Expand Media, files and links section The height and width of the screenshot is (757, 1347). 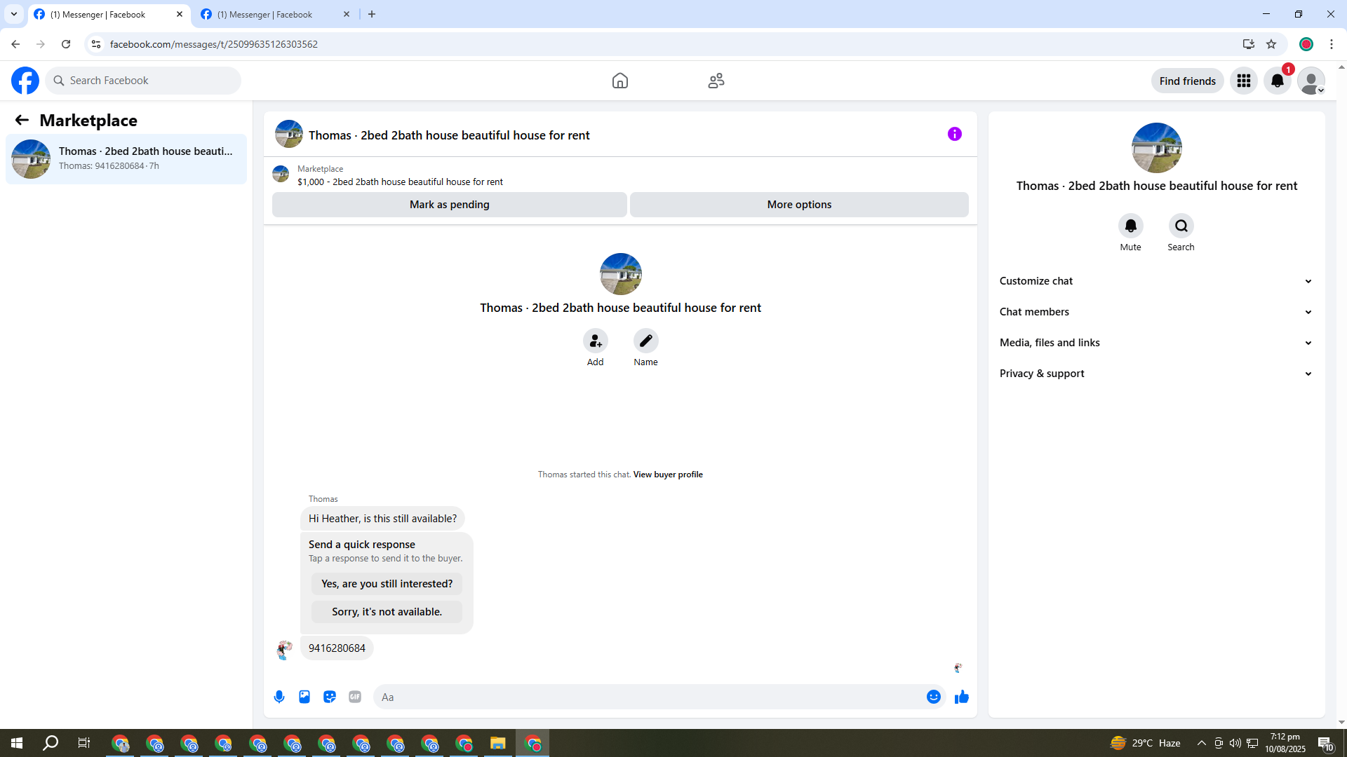1155,343
